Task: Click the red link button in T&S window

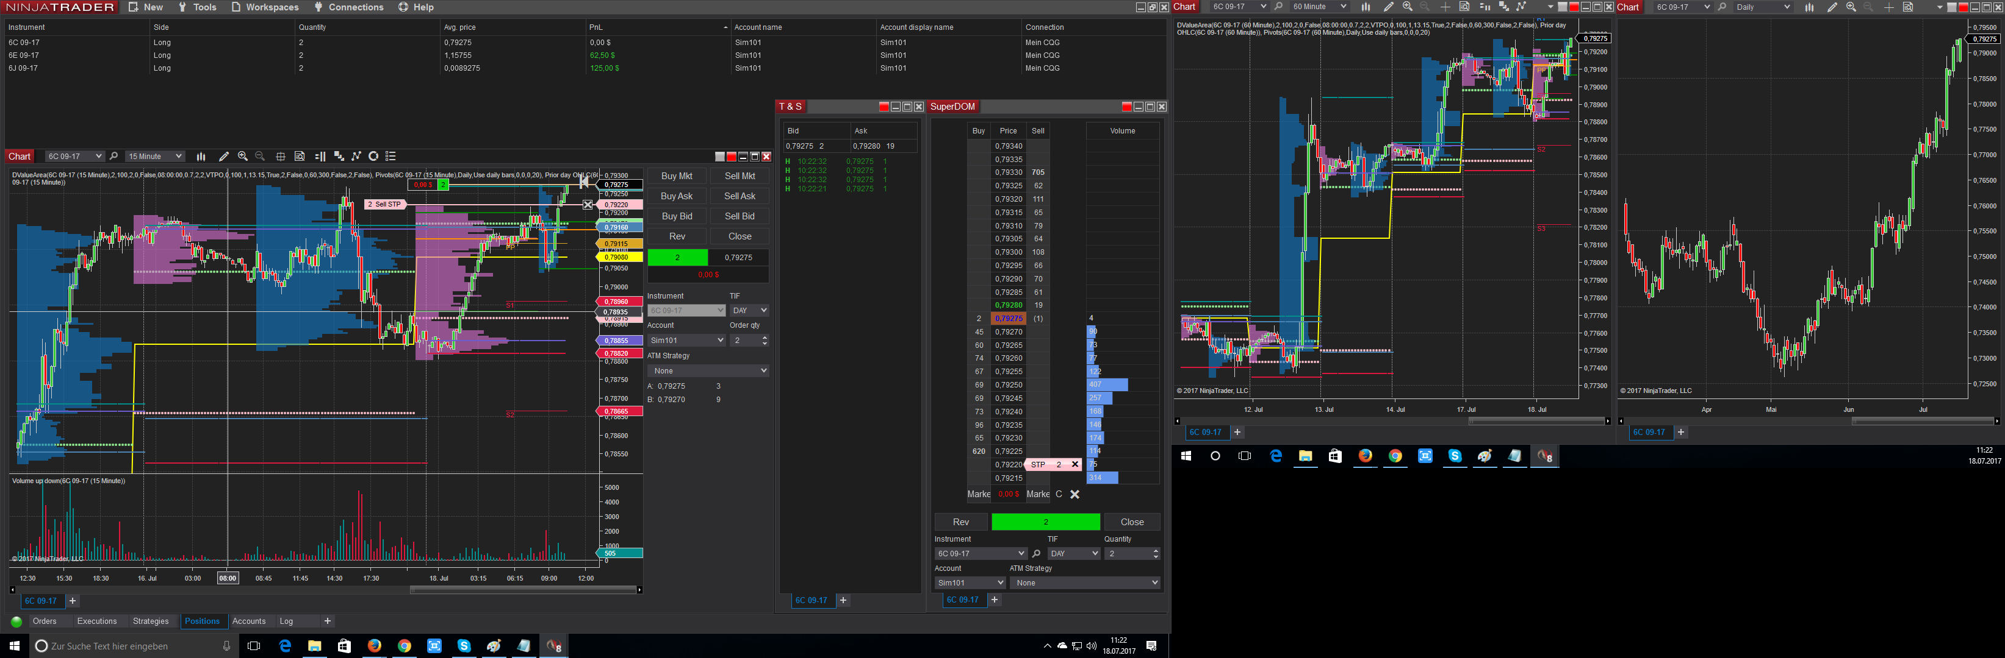Action: 884,107
